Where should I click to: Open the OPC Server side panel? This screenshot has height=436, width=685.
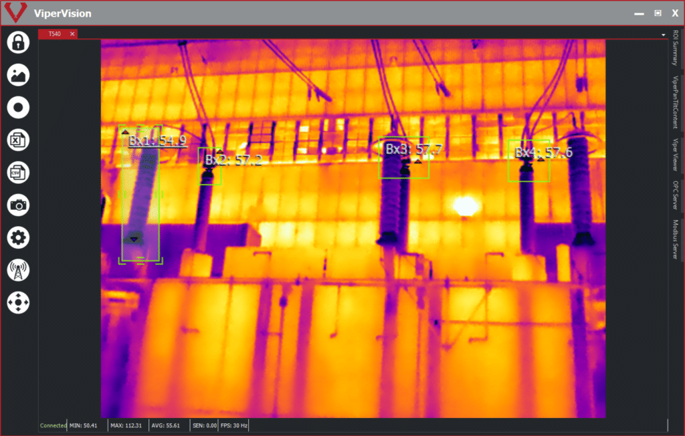(x=676, y=197)
